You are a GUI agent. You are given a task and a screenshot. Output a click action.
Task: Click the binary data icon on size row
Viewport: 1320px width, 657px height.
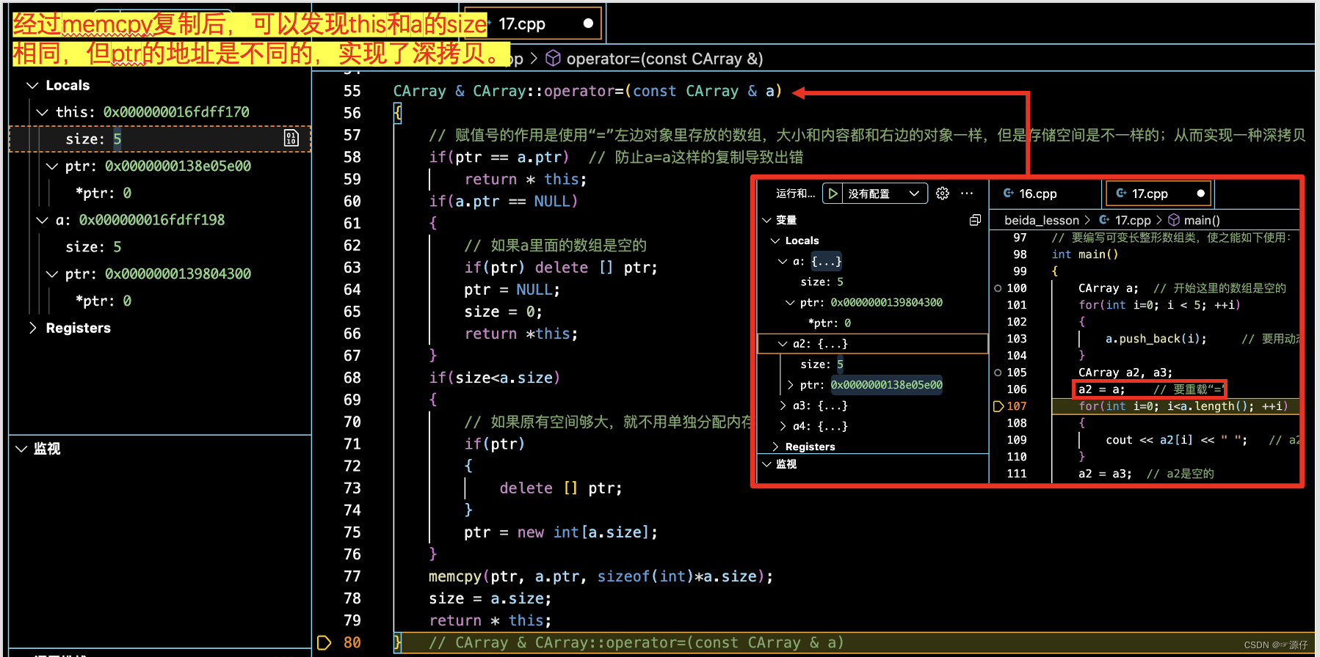(291, 139)
